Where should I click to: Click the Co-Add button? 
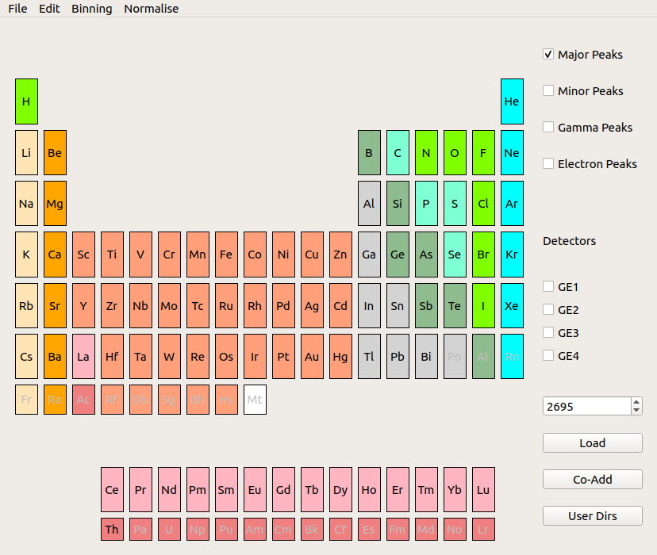coord(592,480)
